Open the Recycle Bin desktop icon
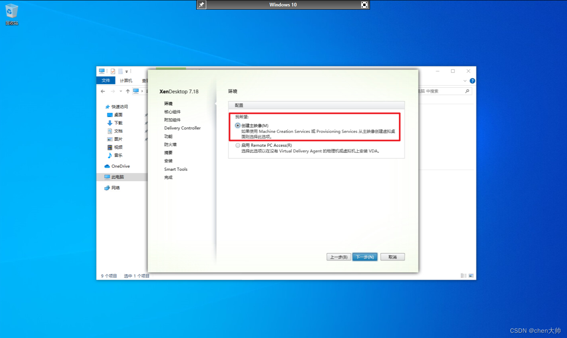 (x=12, y=14)
